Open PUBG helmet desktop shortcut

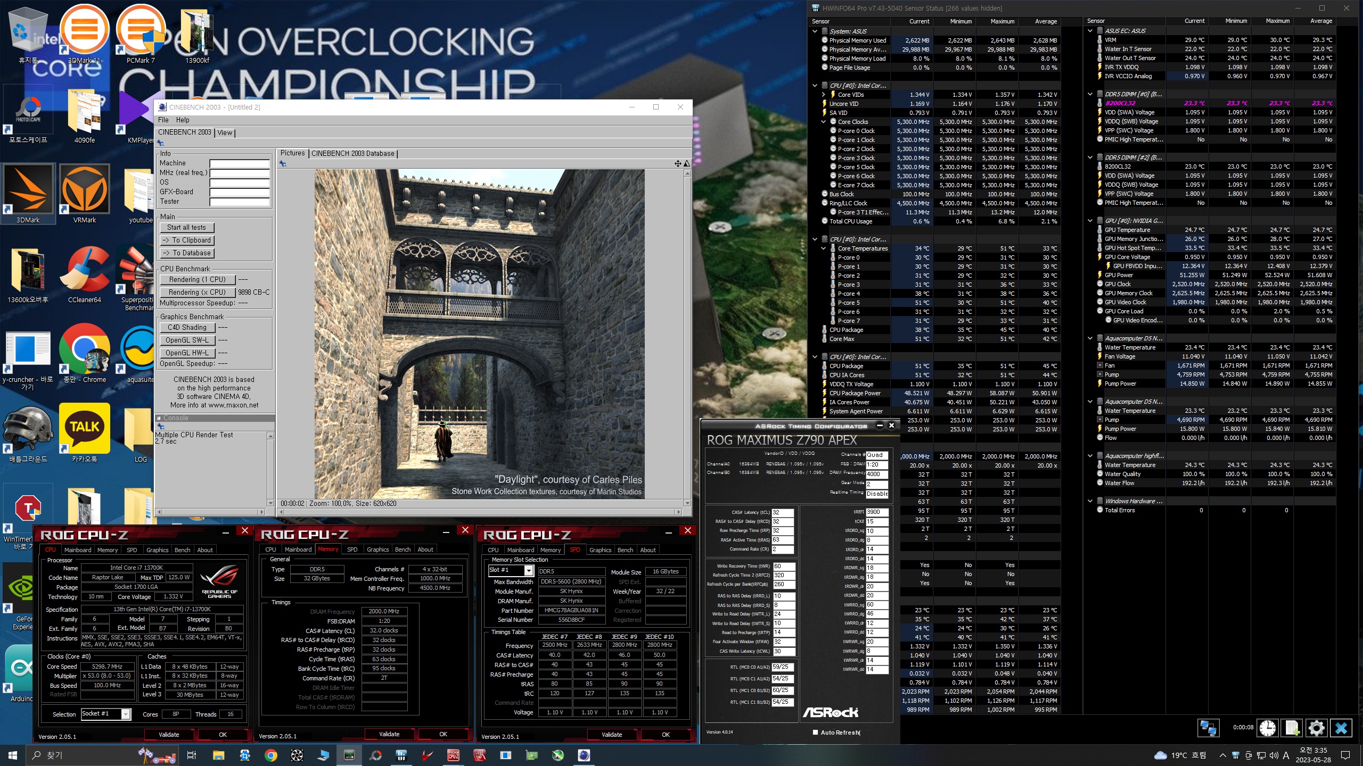28,434
